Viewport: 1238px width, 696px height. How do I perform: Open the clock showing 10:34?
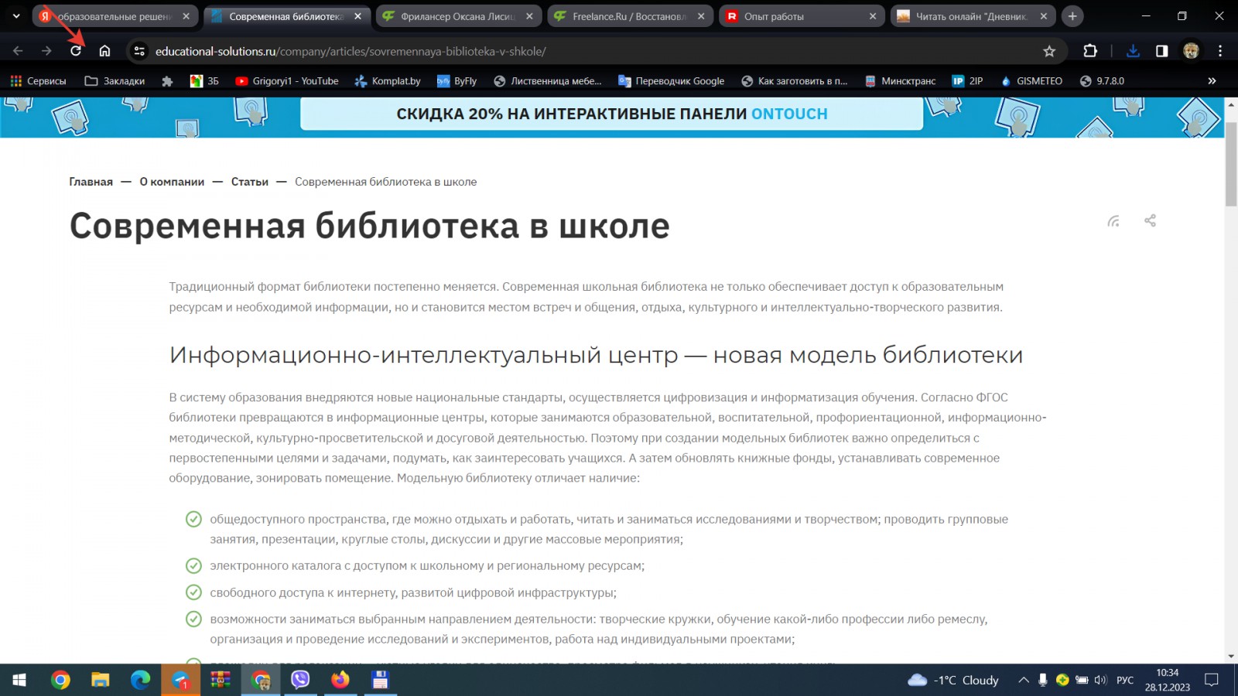(x=1168, y=680)
